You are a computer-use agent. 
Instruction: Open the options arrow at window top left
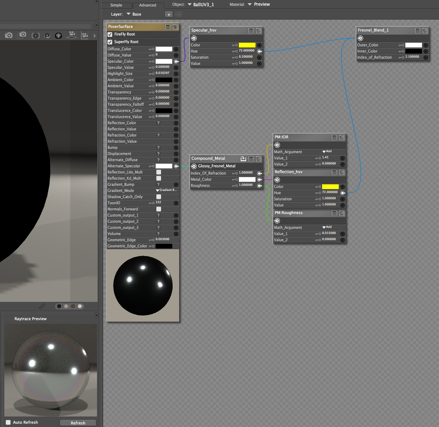point(97,1)
